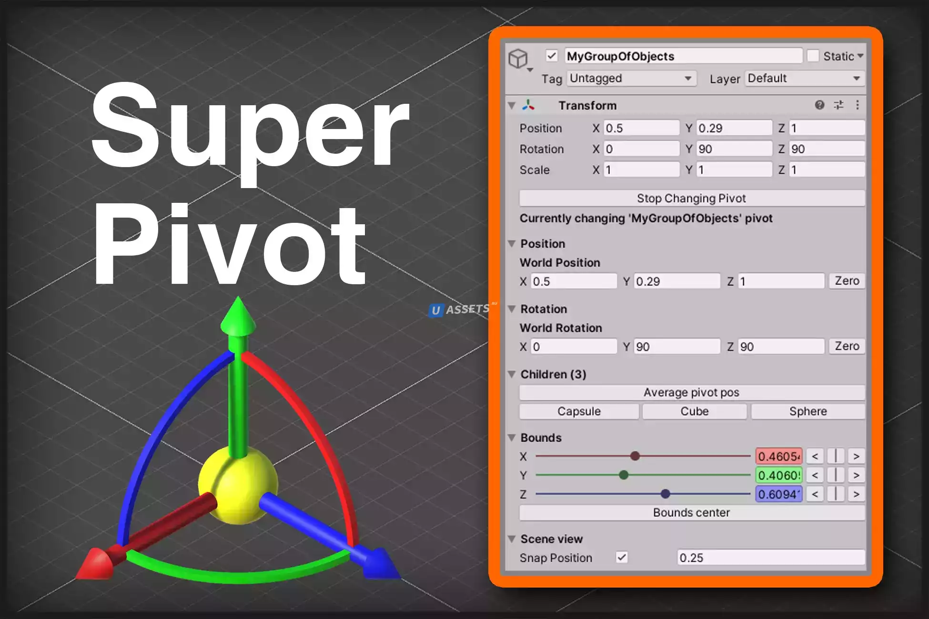Open the Transform three-dot options menu
Image resolution: width=929 pixels, height=619 pixels.
857,105
